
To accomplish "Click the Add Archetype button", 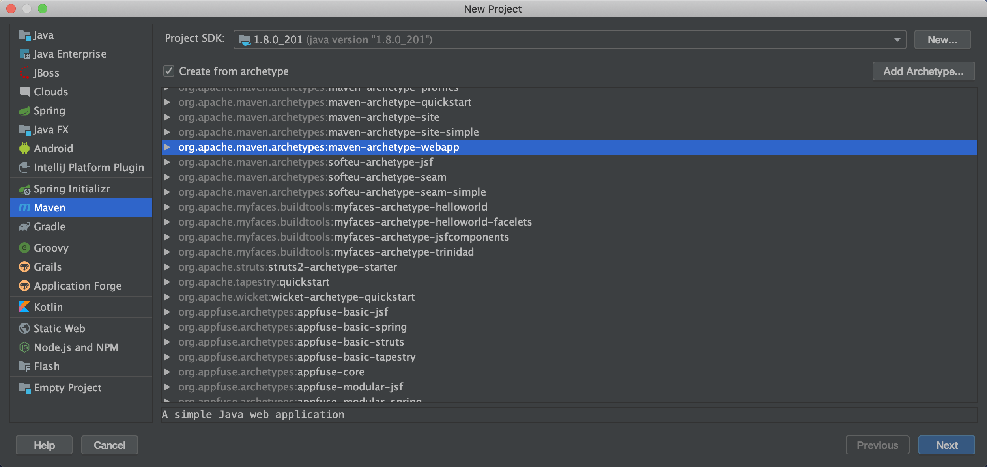I will click(923, 71).
